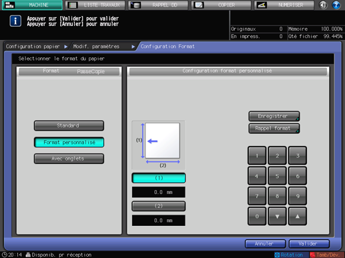Click the Originaux counter
The height and width of the screenshot is (258, 345).
[257, 29]
